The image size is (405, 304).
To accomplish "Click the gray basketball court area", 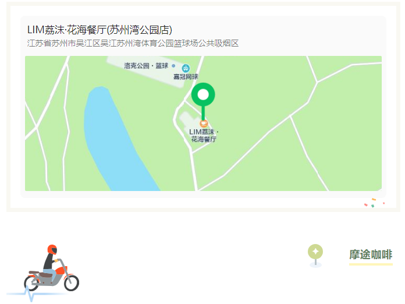I will (145, 70).
